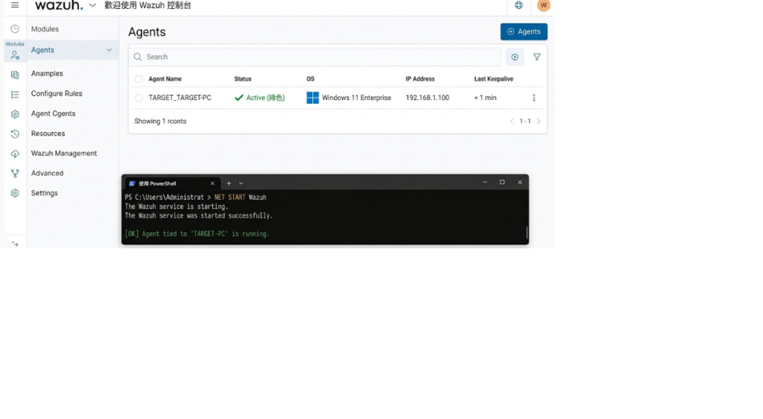
Task: Open dropdown next to wazuh logo
Action: 92,5
